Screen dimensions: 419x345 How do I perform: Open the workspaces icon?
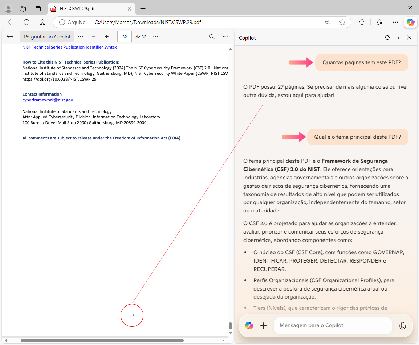[23, 9]
